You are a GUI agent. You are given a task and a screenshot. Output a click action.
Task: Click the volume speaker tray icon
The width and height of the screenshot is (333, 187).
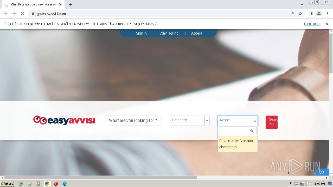click(x=296, y=184)
